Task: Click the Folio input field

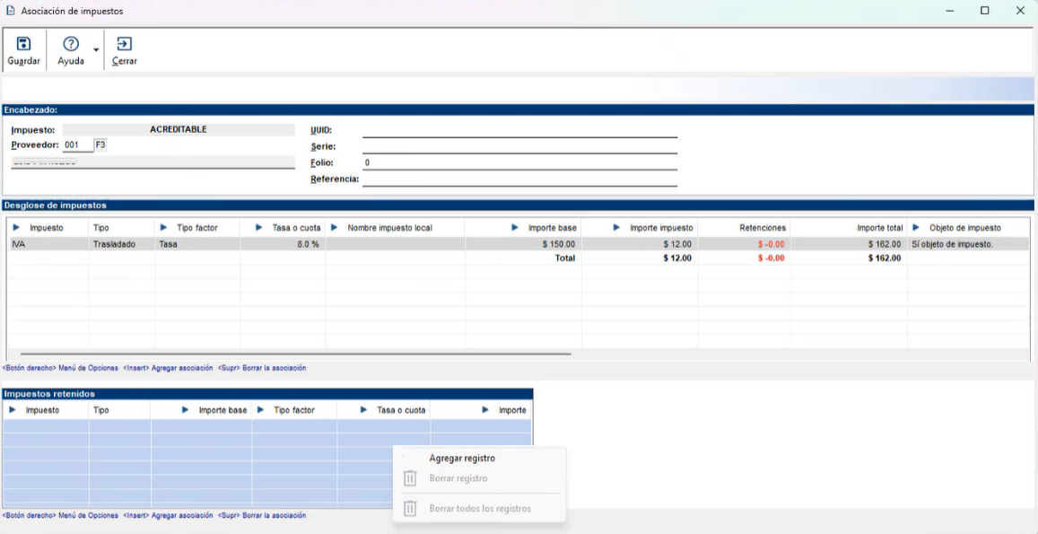Action: [519, 163]
